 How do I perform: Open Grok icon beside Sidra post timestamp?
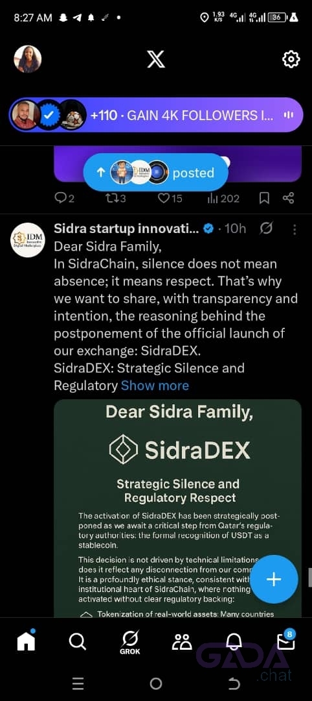266,229
